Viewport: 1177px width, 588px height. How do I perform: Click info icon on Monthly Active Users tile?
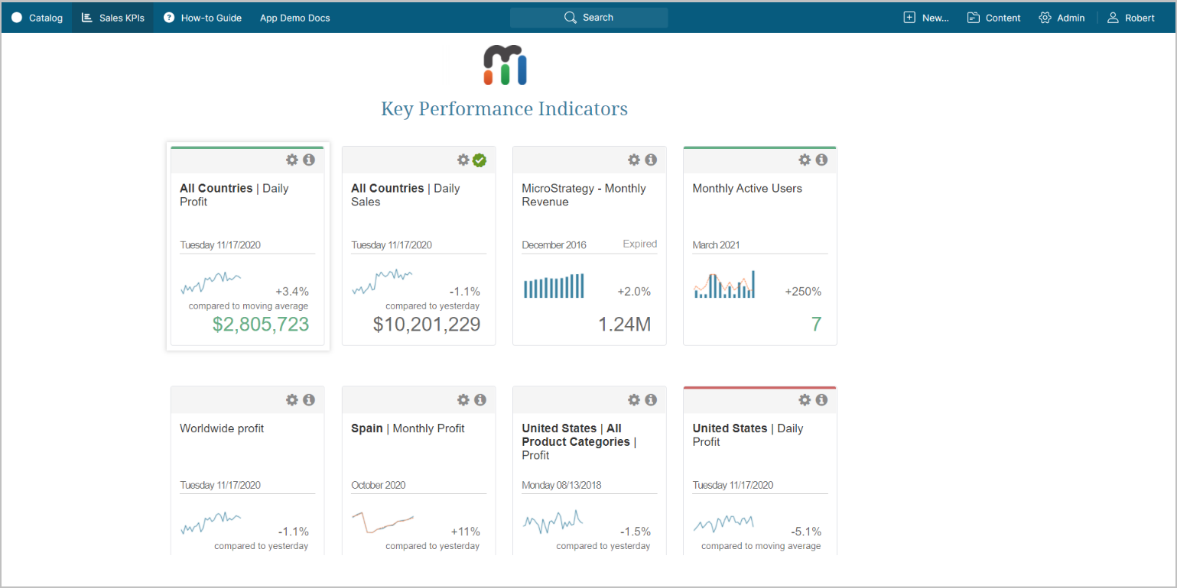[x=821, y=160]
